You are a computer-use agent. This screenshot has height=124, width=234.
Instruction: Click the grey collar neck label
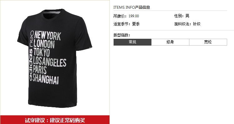[x=52, y=12]
